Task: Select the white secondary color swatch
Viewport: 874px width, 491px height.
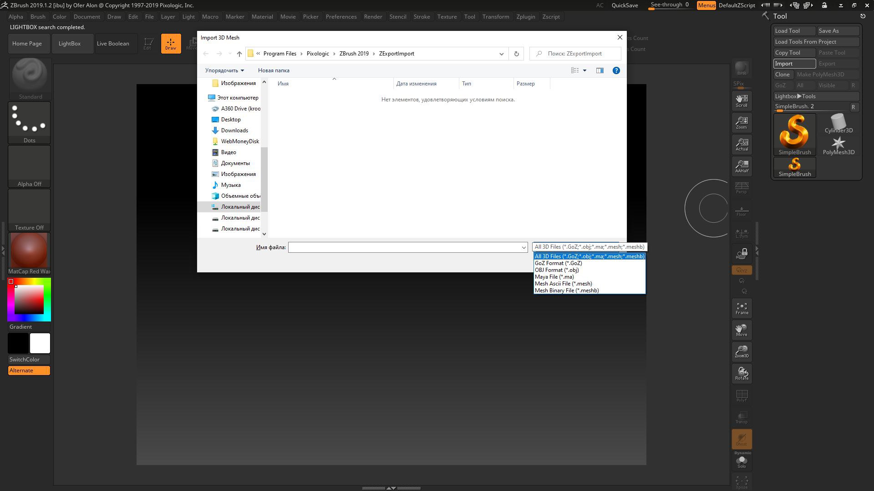Action: tap(40, 343)
